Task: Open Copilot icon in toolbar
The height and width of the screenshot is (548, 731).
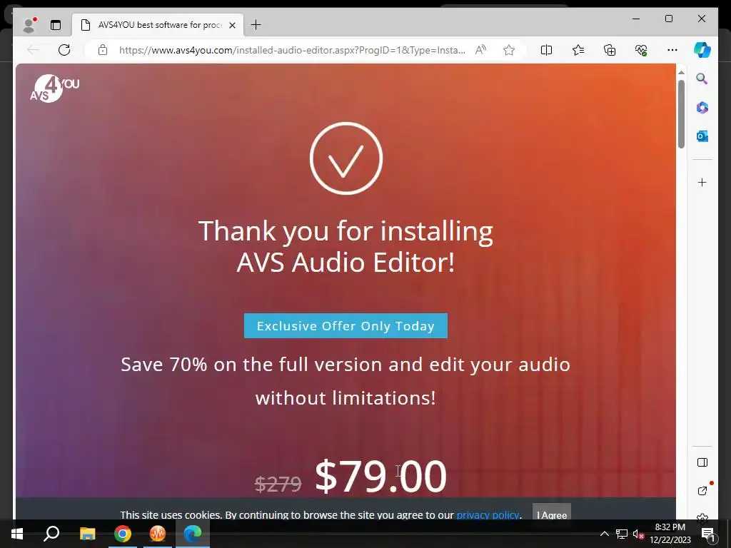Action: click(x=702, y=50)
